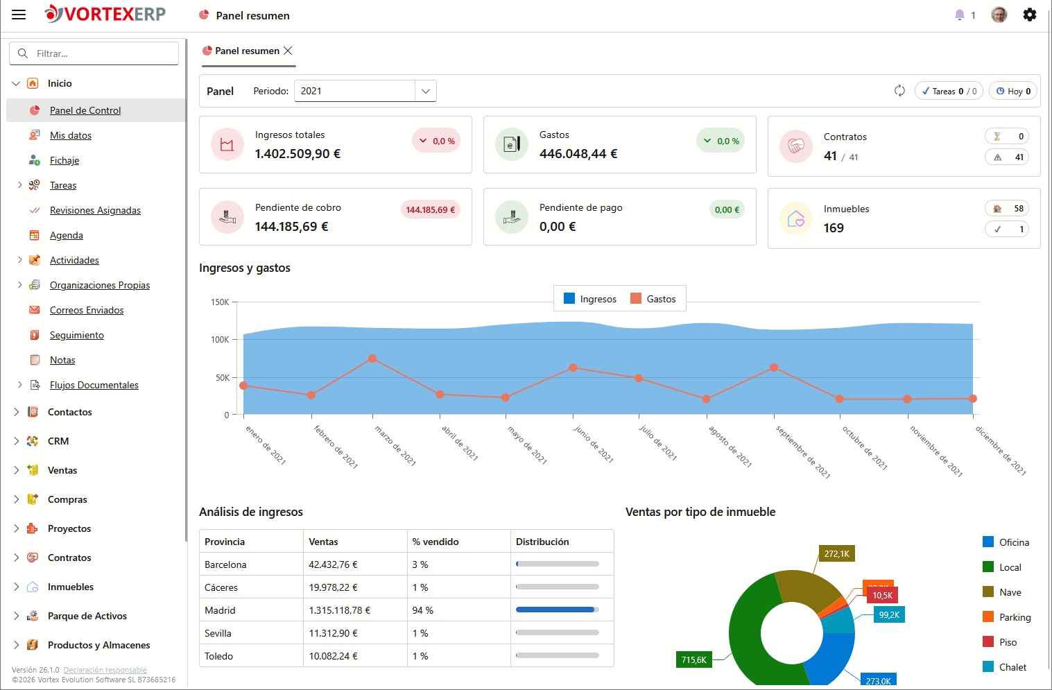Close the Panel resumen tab

click(x=288, y=51)
